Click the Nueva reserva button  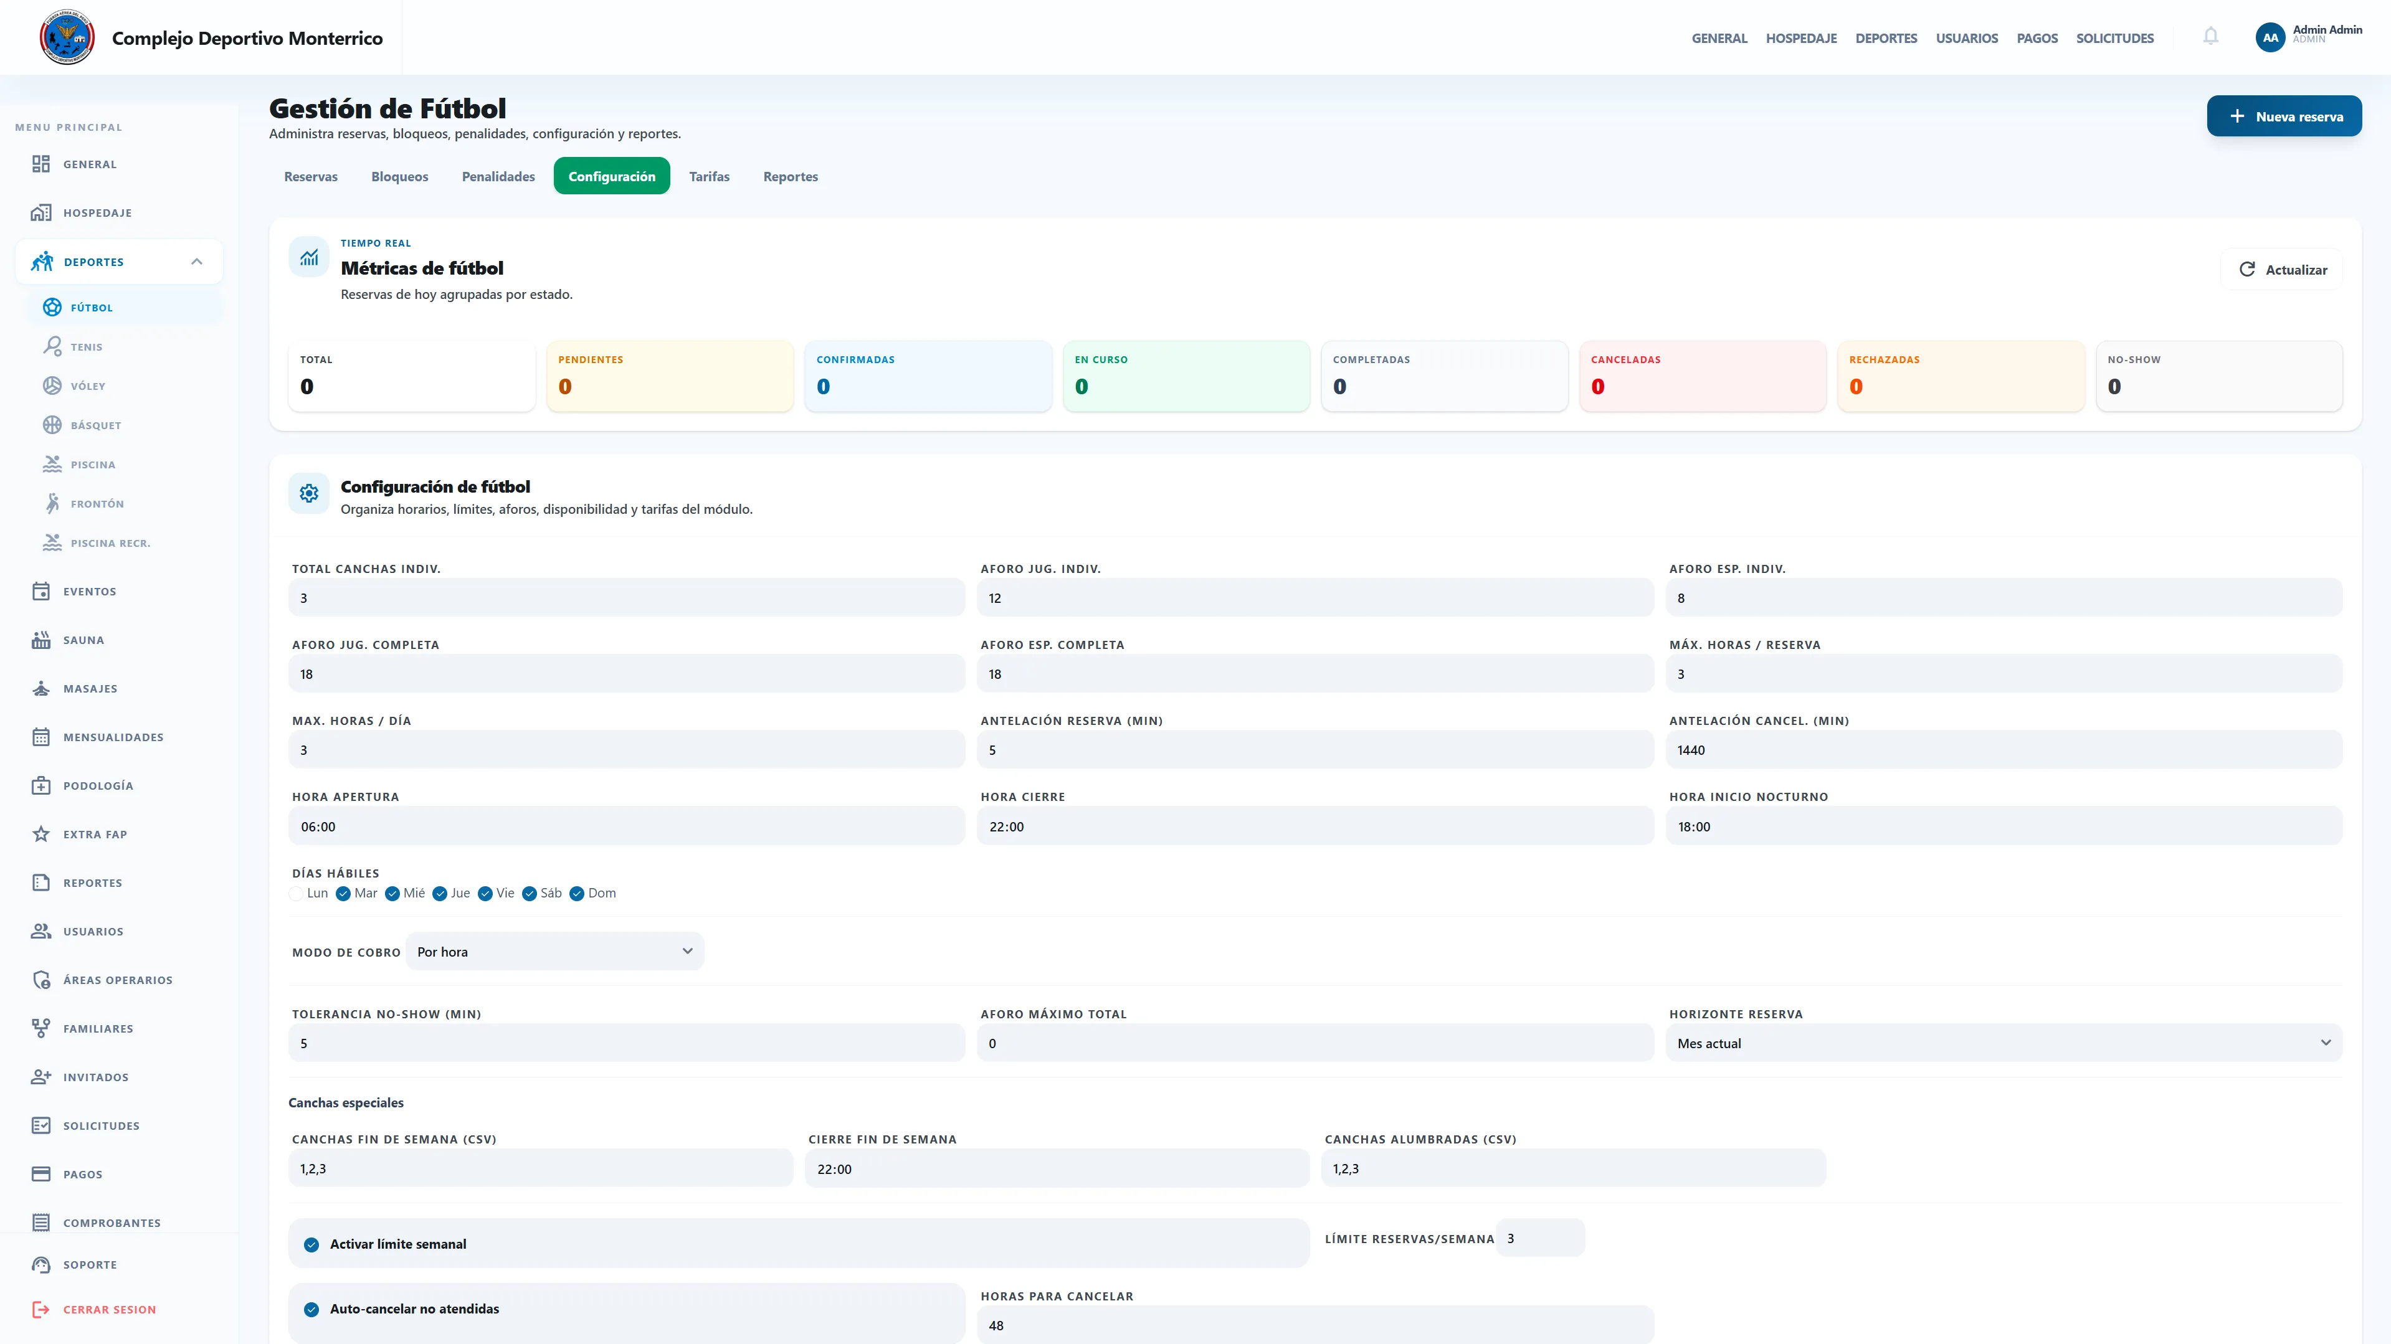point(2284,116)
